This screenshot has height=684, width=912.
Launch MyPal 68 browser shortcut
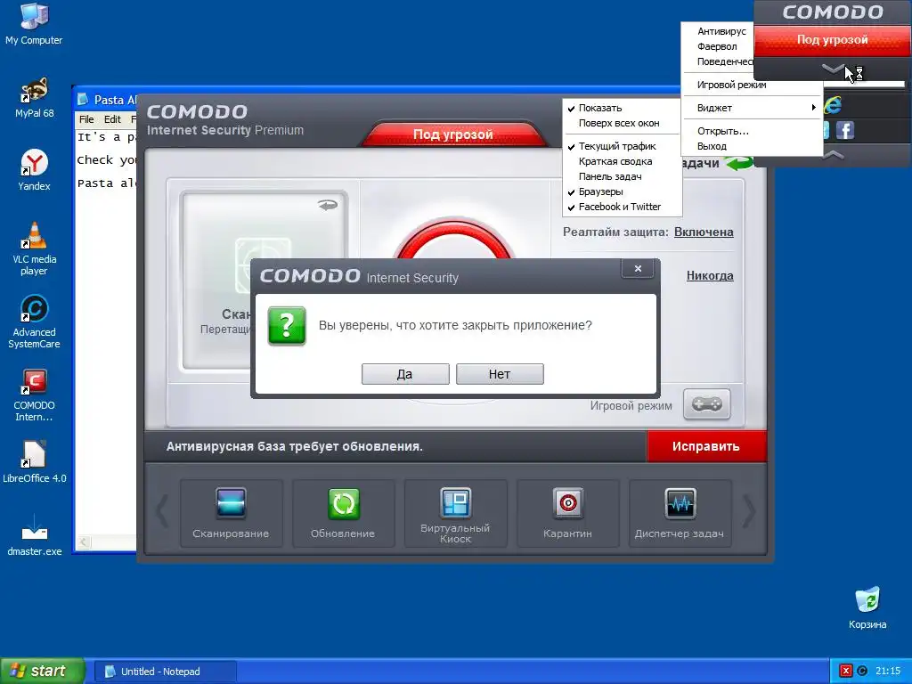coord(34,97)
